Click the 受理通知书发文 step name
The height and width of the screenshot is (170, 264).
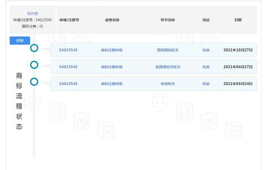167,67
